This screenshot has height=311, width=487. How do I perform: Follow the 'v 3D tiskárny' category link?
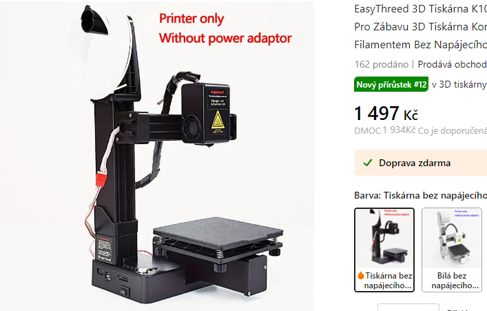(x=459, y=84)
